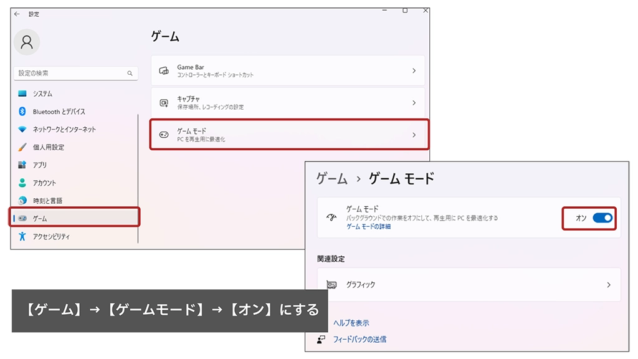Click the user profile avatar icon
638x359 pixels.
click(x=27, y=42)
